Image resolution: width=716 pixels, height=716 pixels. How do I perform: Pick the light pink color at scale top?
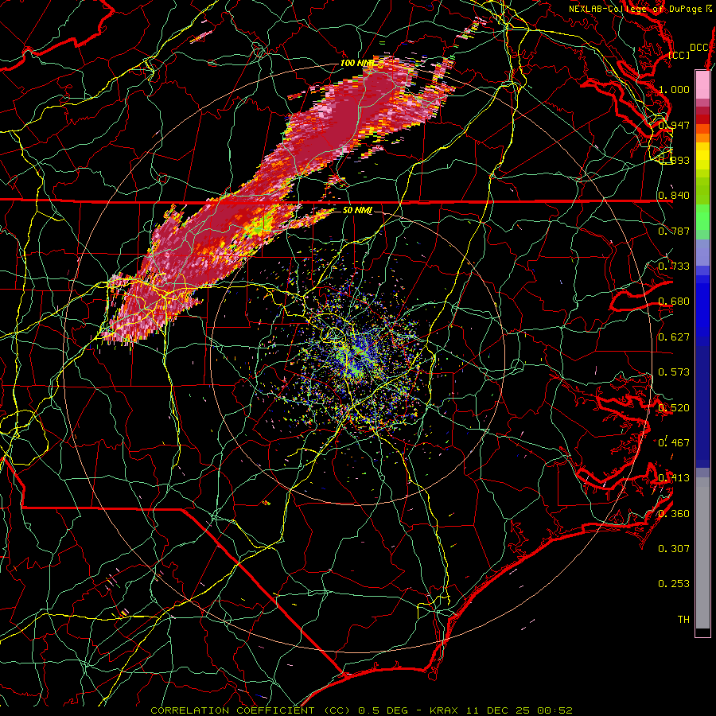click(x=702, y=84)
